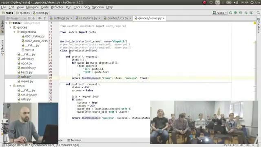261x147 pixels.
Task: Select settings.py under resta in tree
Action: click(27, 95)
